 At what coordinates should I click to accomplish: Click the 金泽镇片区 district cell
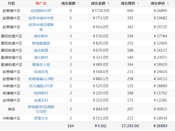point(11,100)
